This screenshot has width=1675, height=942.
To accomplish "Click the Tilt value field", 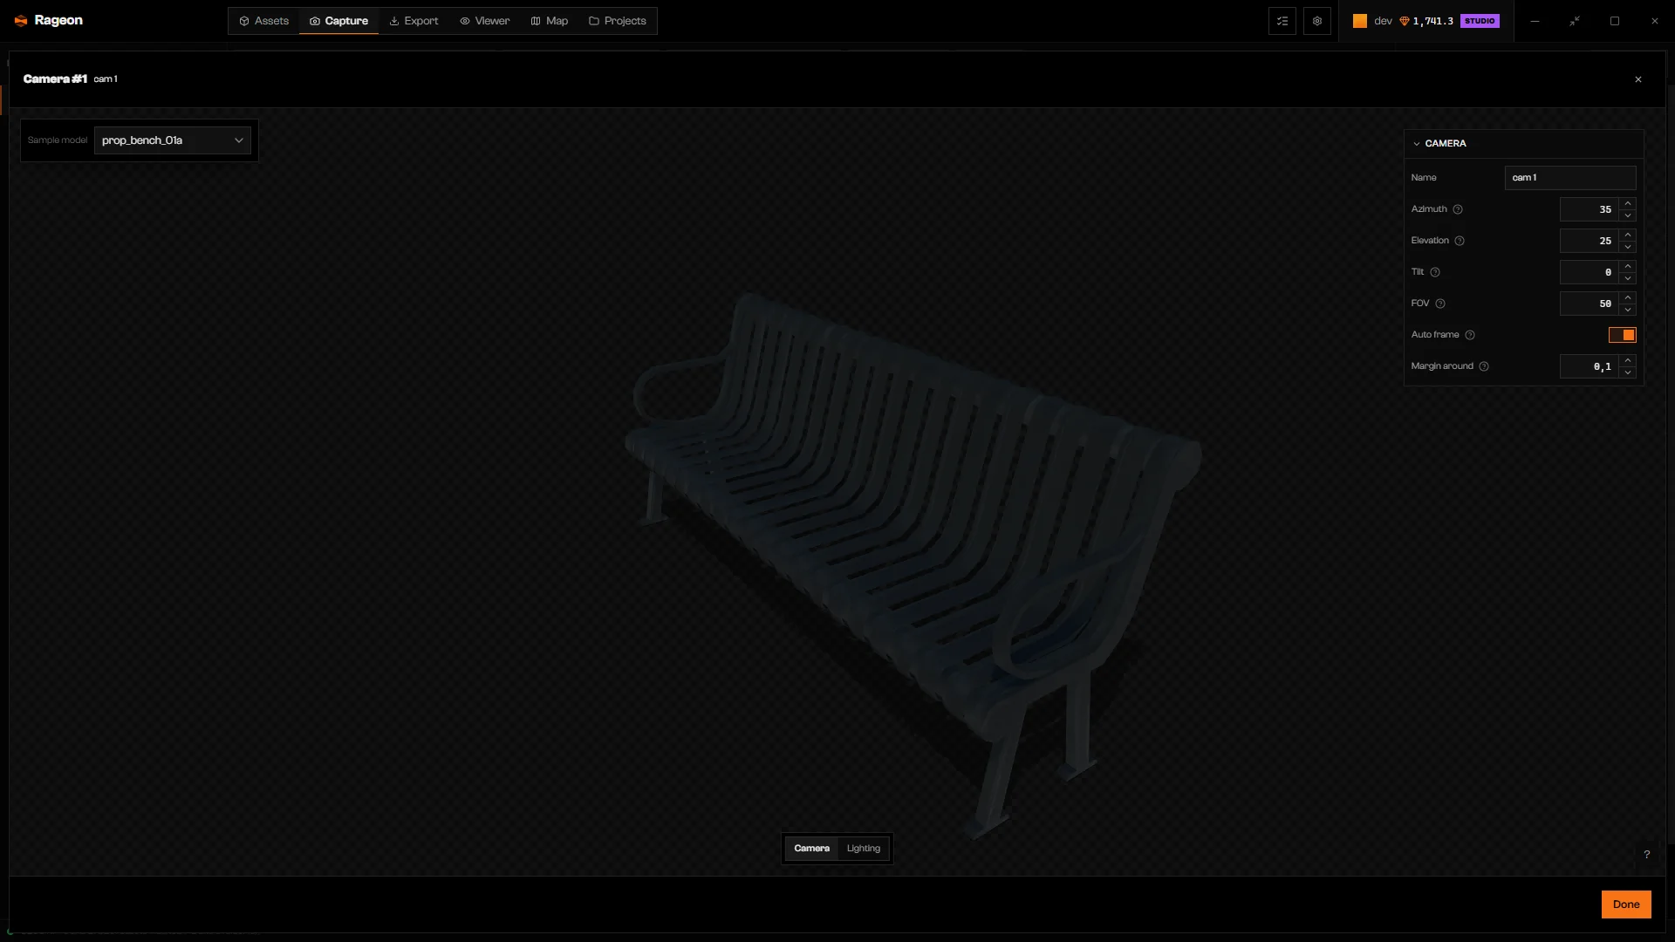I will click(x=1589, y=272).
